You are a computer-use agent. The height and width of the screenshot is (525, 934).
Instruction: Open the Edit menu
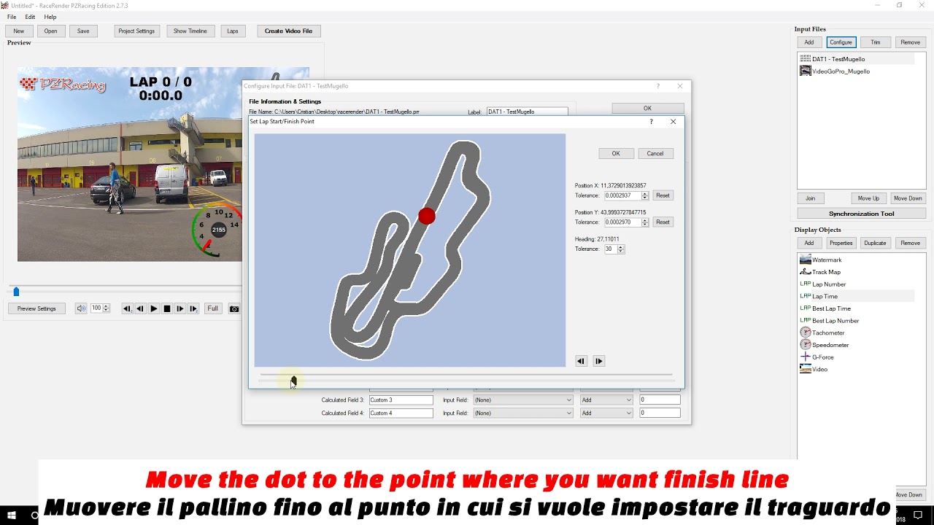point(30,17)
